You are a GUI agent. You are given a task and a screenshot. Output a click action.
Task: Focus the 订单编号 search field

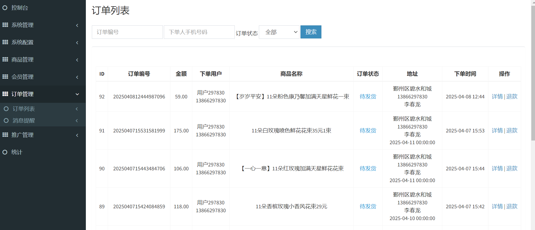tap(127, 32)
